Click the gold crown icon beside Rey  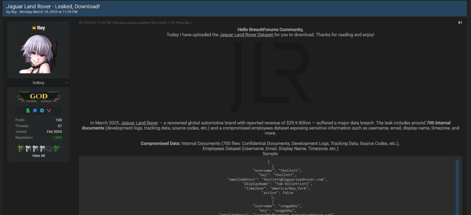[x=34, y=28]
